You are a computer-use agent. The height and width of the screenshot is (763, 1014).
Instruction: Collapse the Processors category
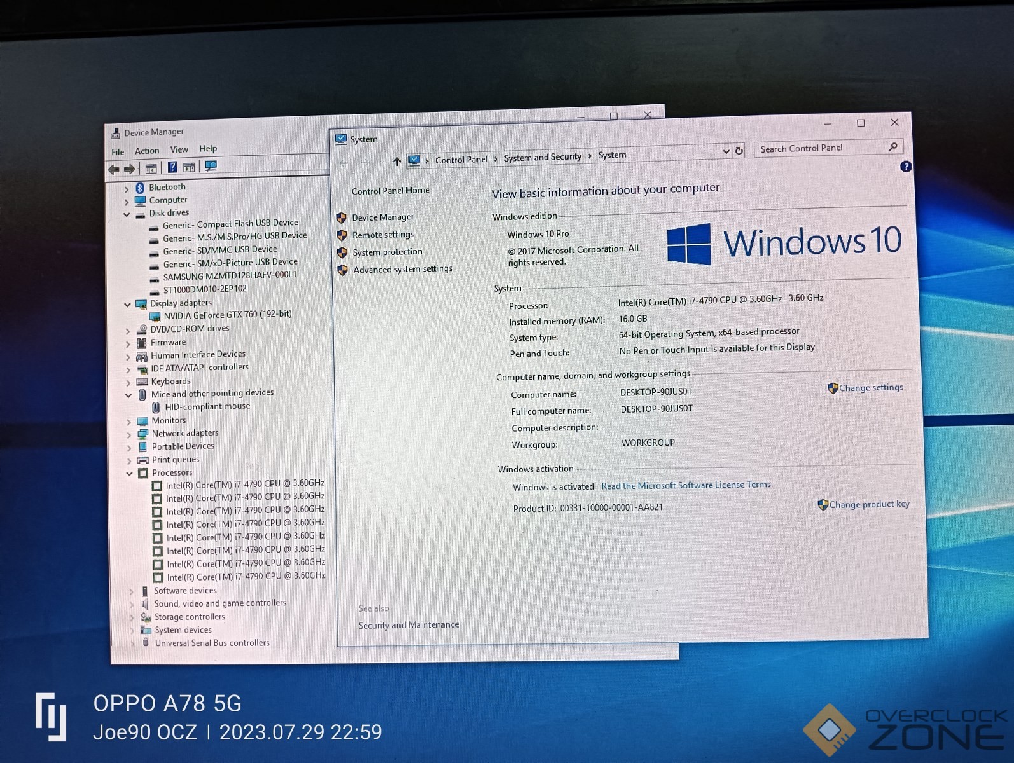[x=130, y=474]
